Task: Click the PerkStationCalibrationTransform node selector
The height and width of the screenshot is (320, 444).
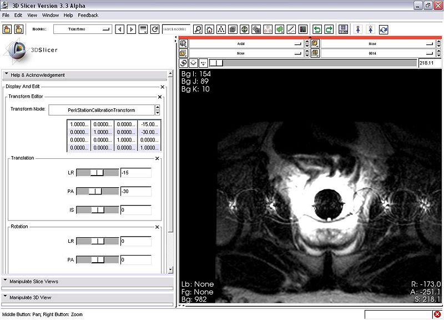Action: tap(101, 110)
